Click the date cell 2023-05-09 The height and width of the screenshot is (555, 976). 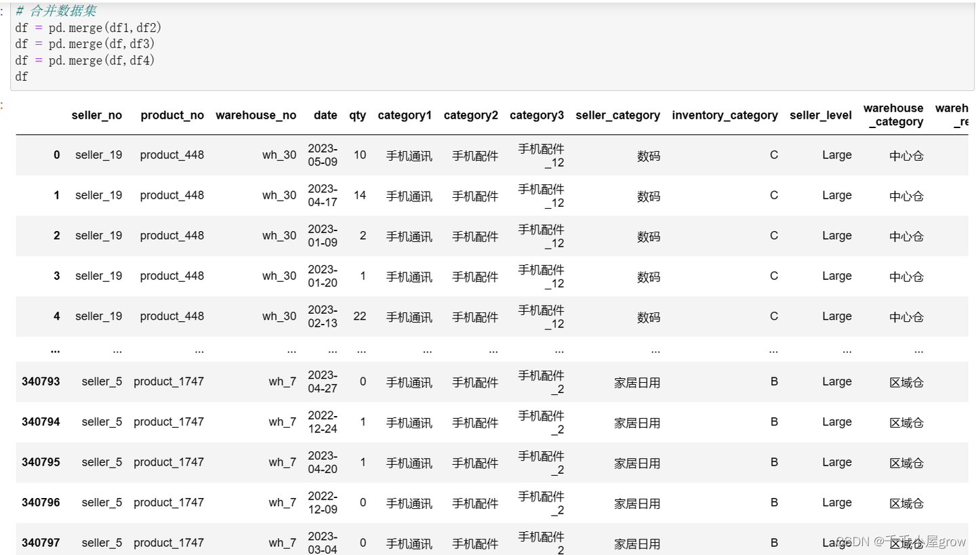point(323,155)
